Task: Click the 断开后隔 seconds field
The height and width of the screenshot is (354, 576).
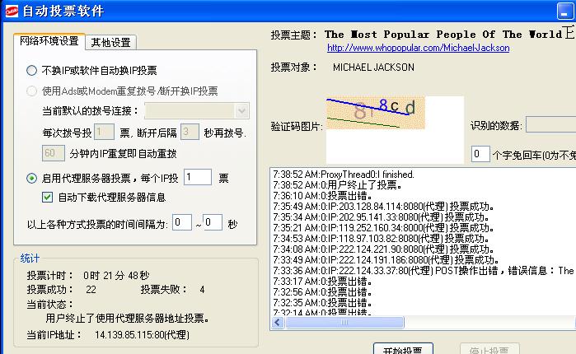Action: (190, 132)
